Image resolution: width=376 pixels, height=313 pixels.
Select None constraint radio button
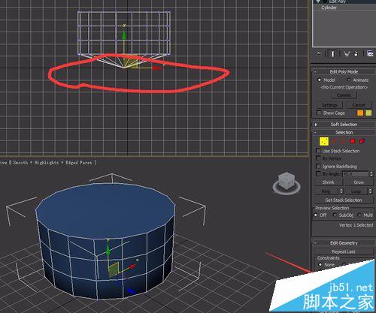click(320, 264)
